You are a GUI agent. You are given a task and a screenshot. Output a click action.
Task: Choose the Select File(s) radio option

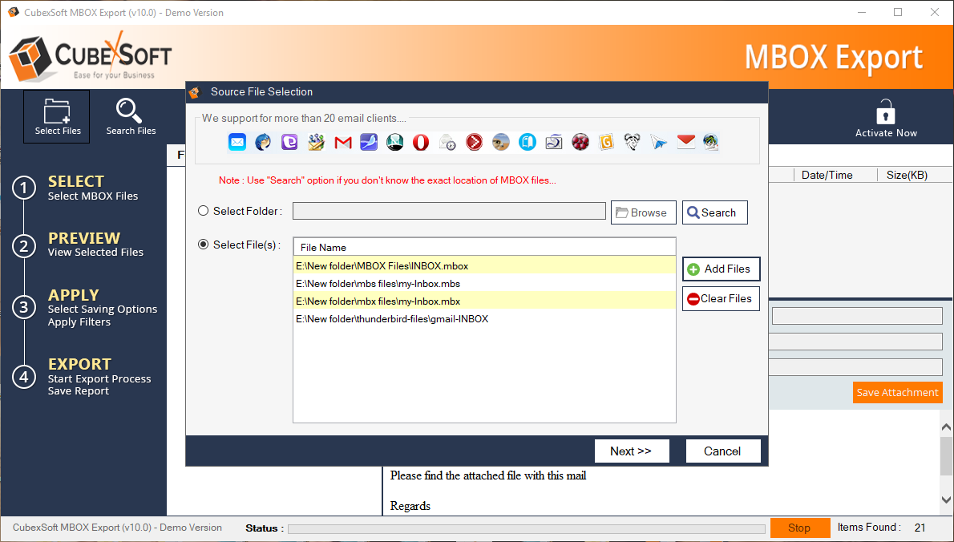click(204, 245)
